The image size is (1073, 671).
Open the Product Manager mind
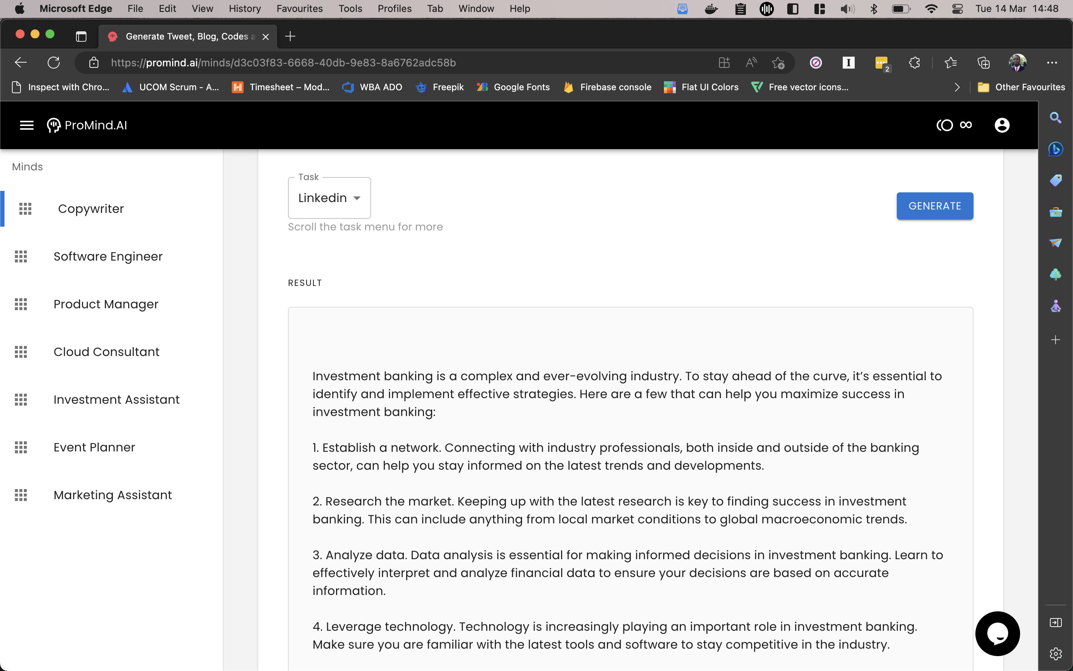click(111, 304)
